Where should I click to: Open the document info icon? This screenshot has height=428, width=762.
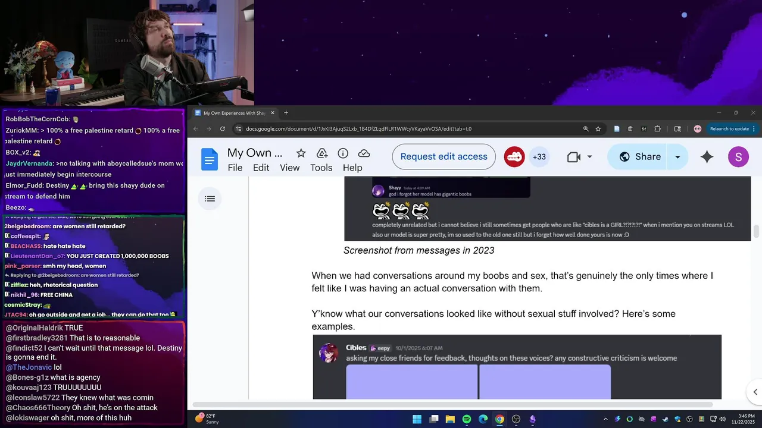(x=343, y=153)
